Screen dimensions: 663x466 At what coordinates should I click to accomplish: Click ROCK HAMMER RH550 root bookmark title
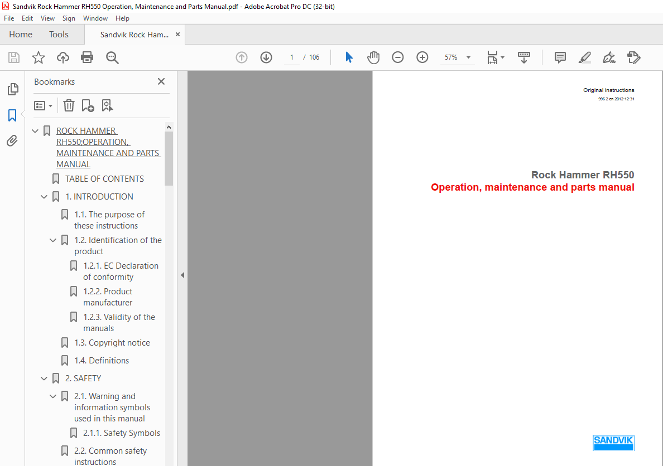[109, 148]
